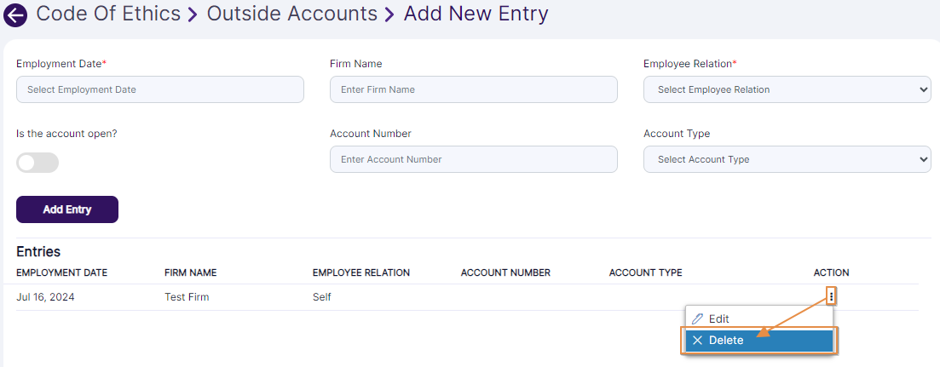Toggle the 'Is the account open?' switch
The image size is (940, 367).
(37, 163)
